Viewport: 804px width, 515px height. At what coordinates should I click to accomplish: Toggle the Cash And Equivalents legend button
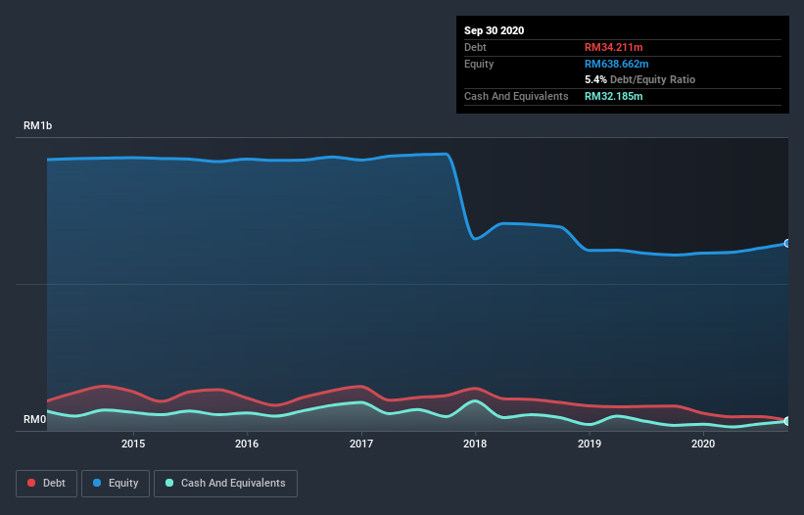tap(225, 484)
